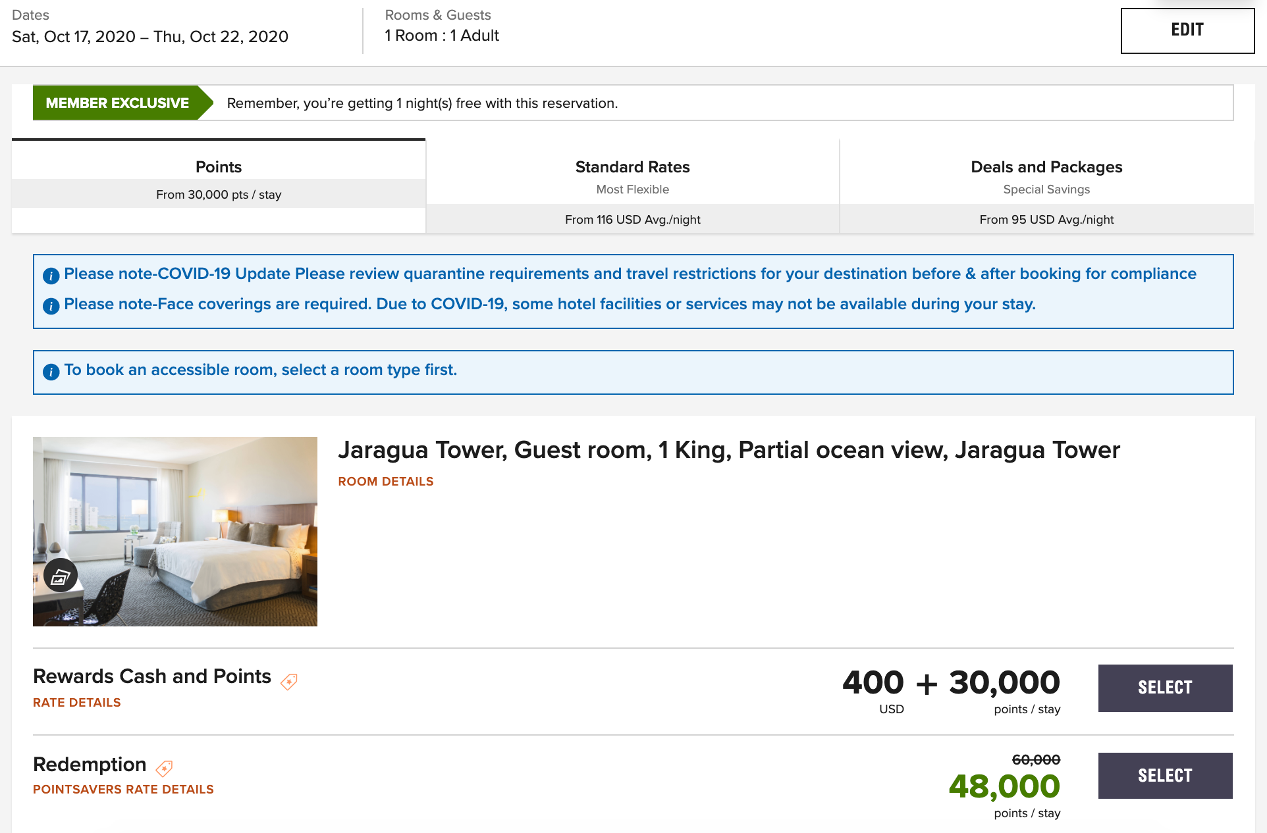This screenshot has width=1267, height=833.
Task: Expand the ROOM DETAILS link
Action: pos(386,482)
